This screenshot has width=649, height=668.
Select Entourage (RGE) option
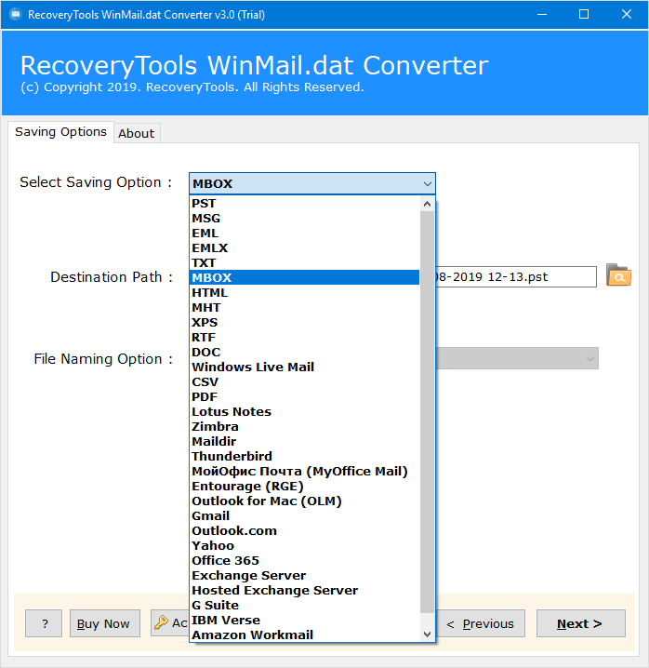point(304,486)
